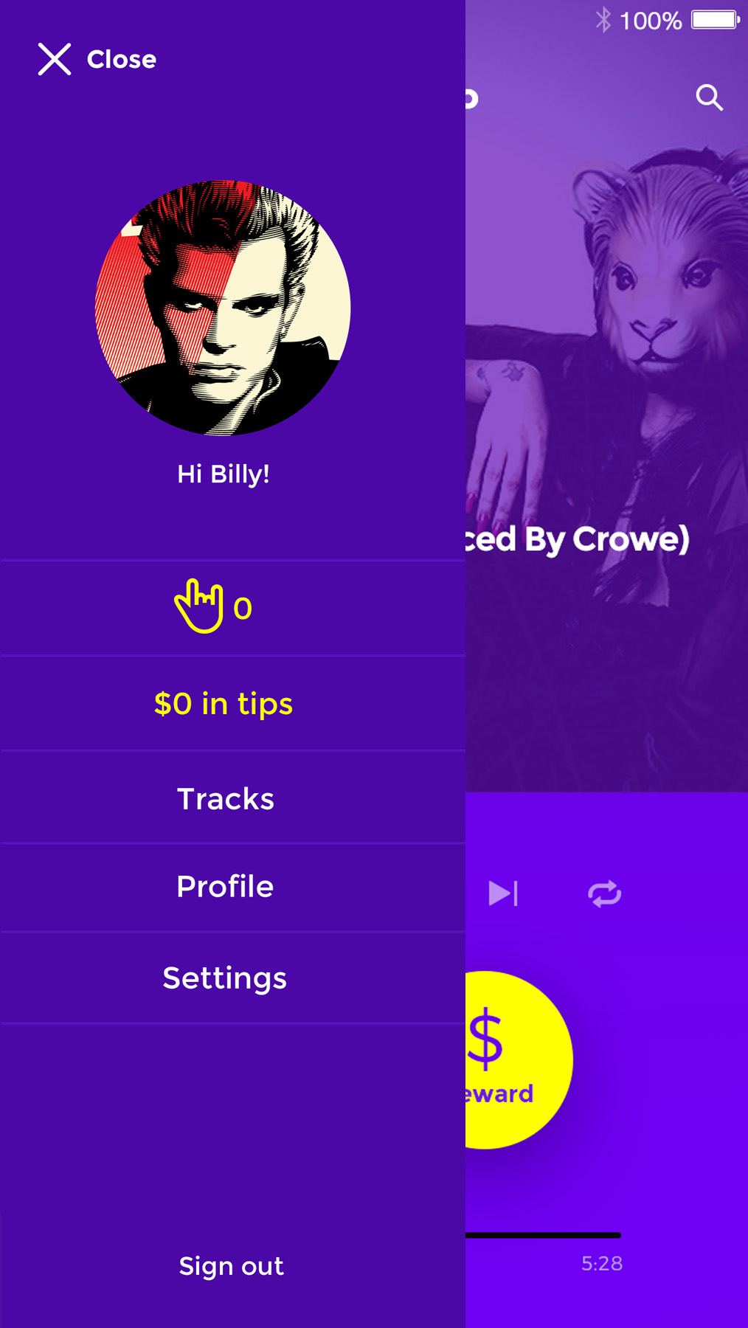The height and width of the screenshot is (1328, 748).
Task: Tap the 5:28 track duration label
Action: point(602,1264)
